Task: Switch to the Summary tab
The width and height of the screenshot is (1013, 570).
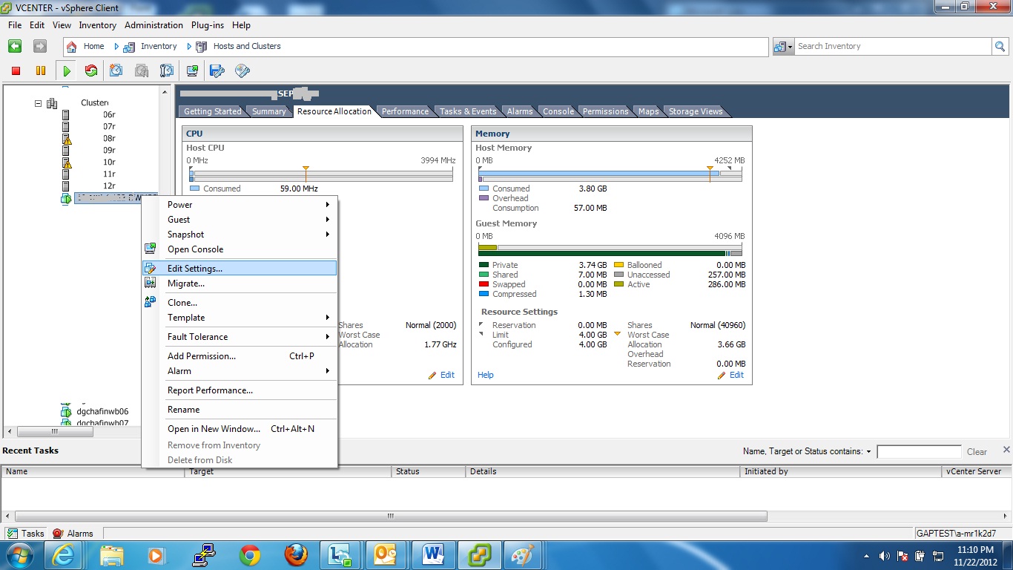Action: coord(268,111)
